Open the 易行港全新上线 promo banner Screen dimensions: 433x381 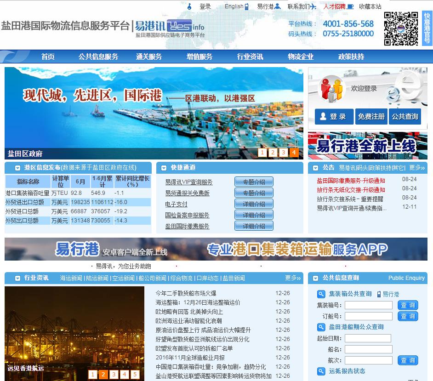tap(368, 146)
